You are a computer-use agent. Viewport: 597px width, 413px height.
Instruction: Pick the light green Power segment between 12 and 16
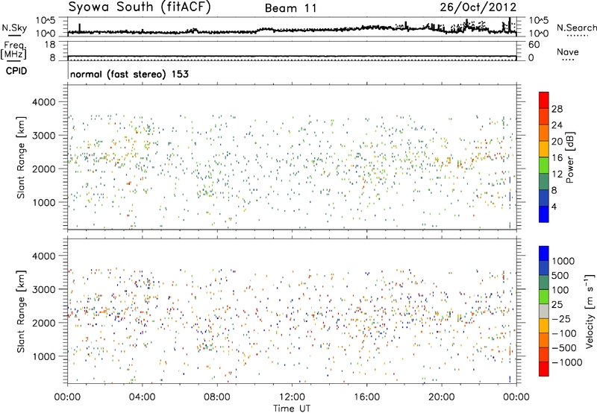544,165
